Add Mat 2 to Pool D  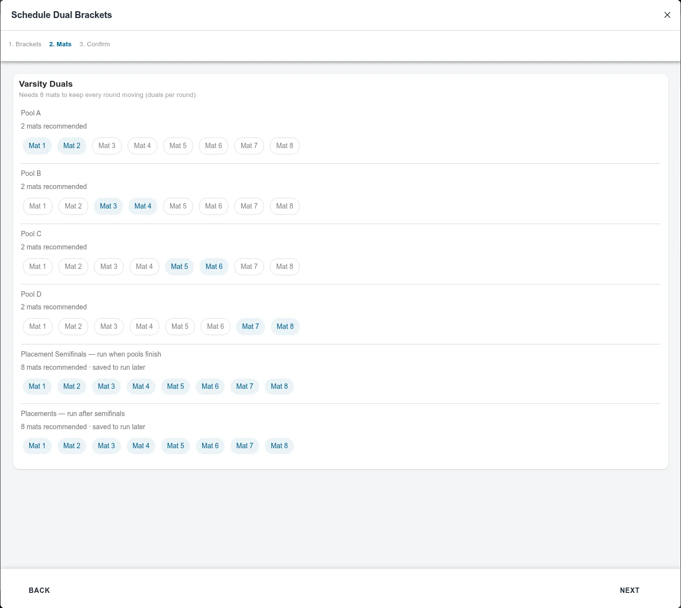coord(73,326)
